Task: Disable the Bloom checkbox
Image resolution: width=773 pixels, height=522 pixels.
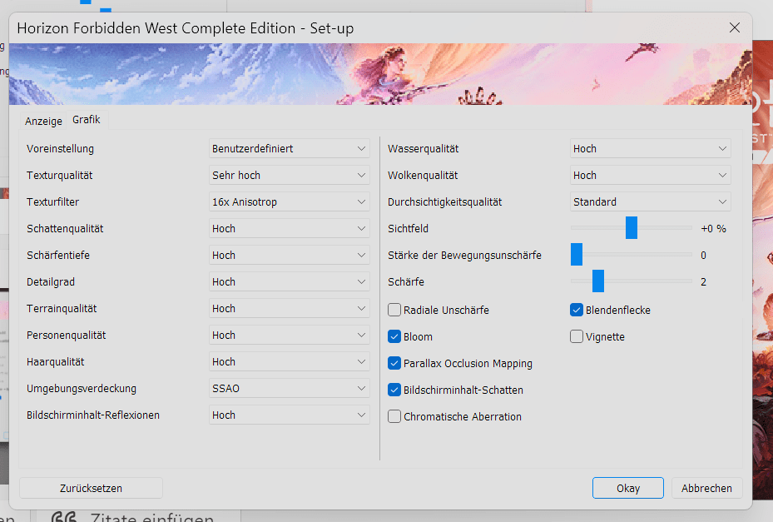Action: [x=394, y=337]
